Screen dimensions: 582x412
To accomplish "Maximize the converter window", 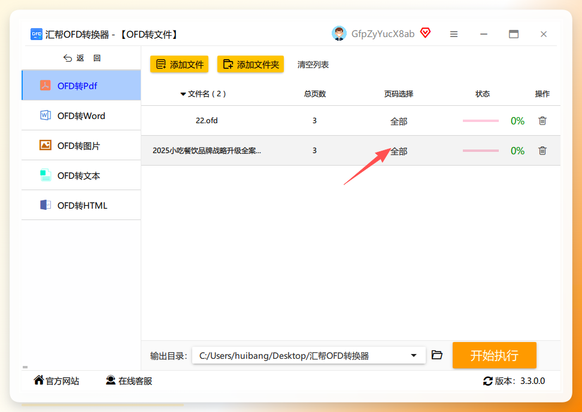I will [x=513, y=34].
